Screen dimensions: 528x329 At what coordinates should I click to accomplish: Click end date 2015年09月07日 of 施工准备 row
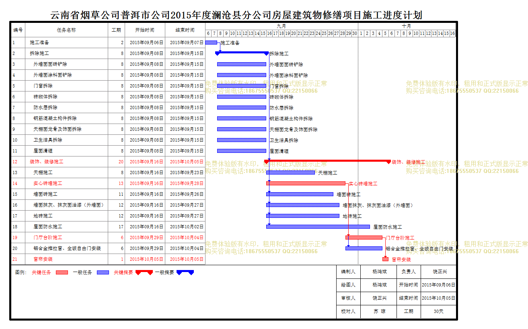click(x=187, y=42)
